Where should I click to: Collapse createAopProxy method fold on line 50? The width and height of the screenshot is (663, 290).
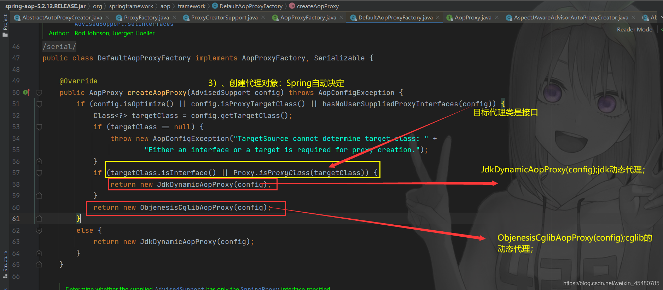39,93
